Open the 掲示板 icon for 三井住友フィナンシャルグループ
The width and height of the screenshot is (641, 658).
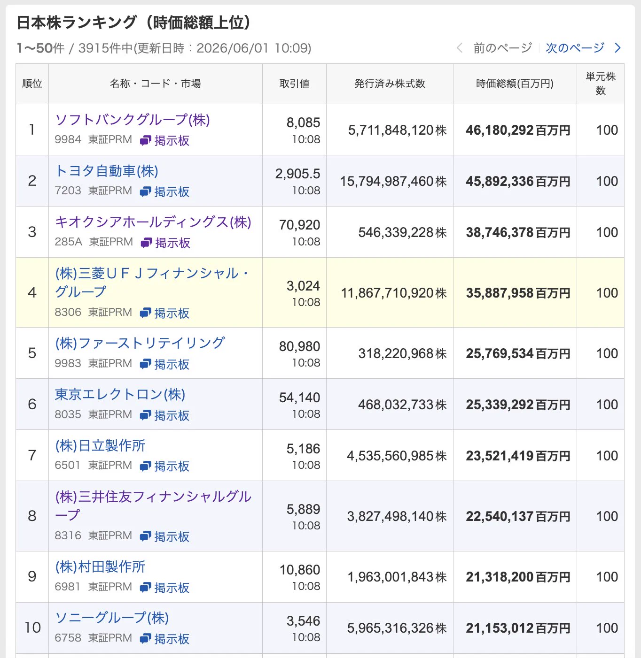[x=146, y=536]
